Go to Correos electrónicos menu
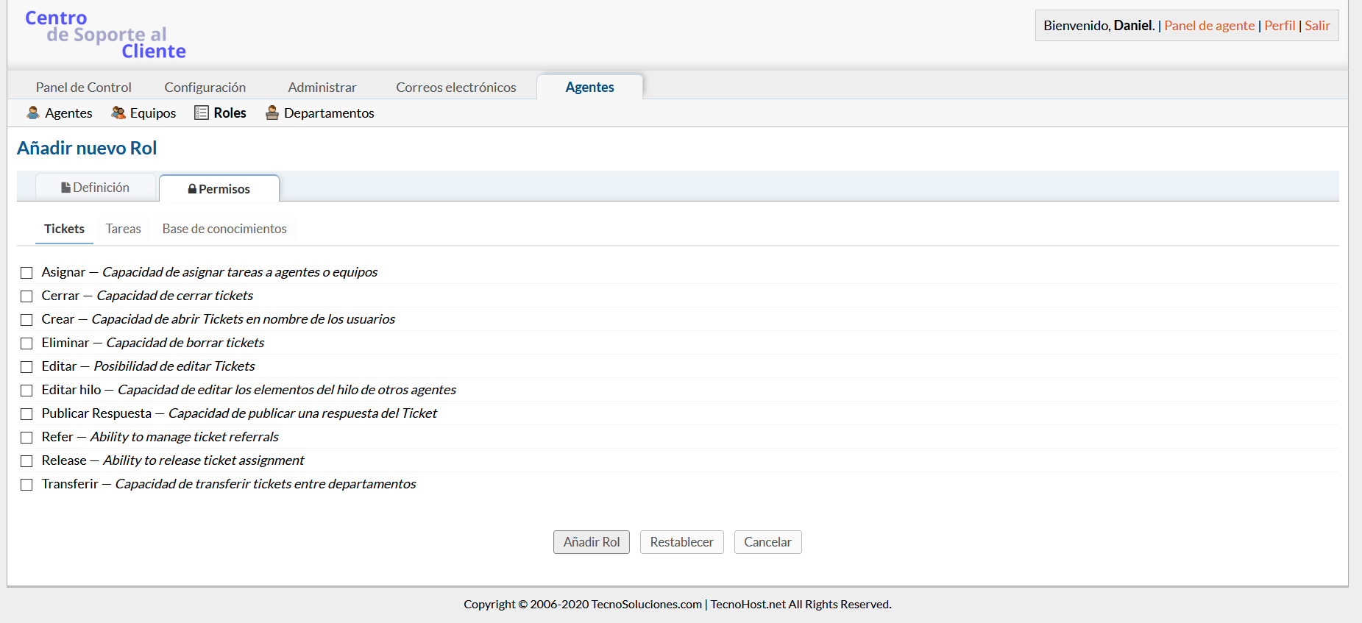The width and height of the screenshot is (1362, 623). pyautogui.click(x=455, y=87)
